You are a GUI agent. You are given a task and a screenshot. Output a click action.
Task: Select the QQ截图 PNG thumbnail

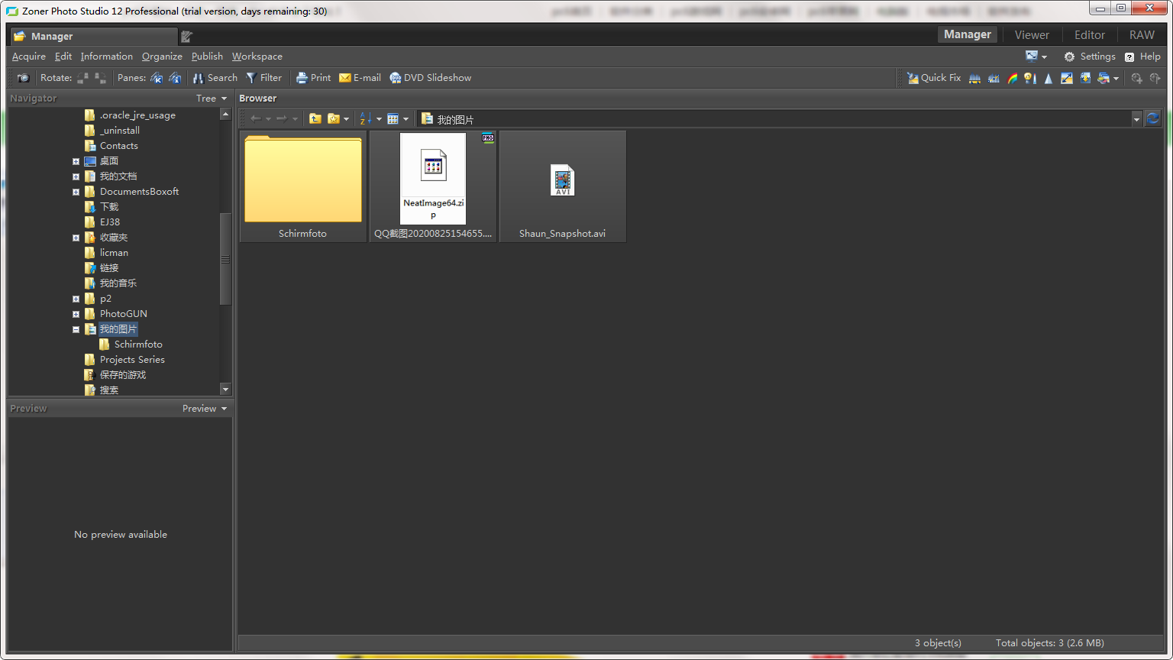pos(433,186)
